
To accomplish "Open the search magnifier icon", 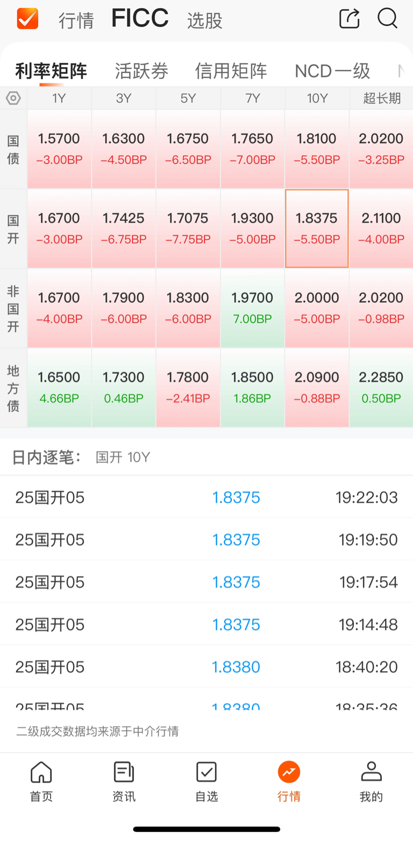I will pyautogui.click(x=387, y=18).
